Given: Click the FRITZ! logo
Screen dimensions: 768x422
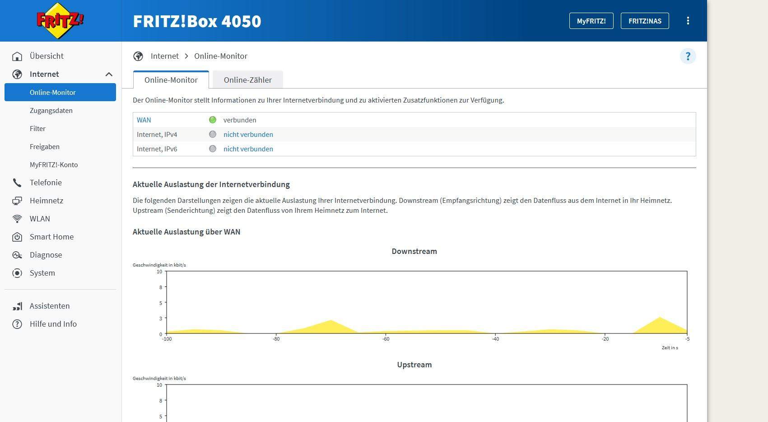Looking at the screenshot, I should click(60, 21).
